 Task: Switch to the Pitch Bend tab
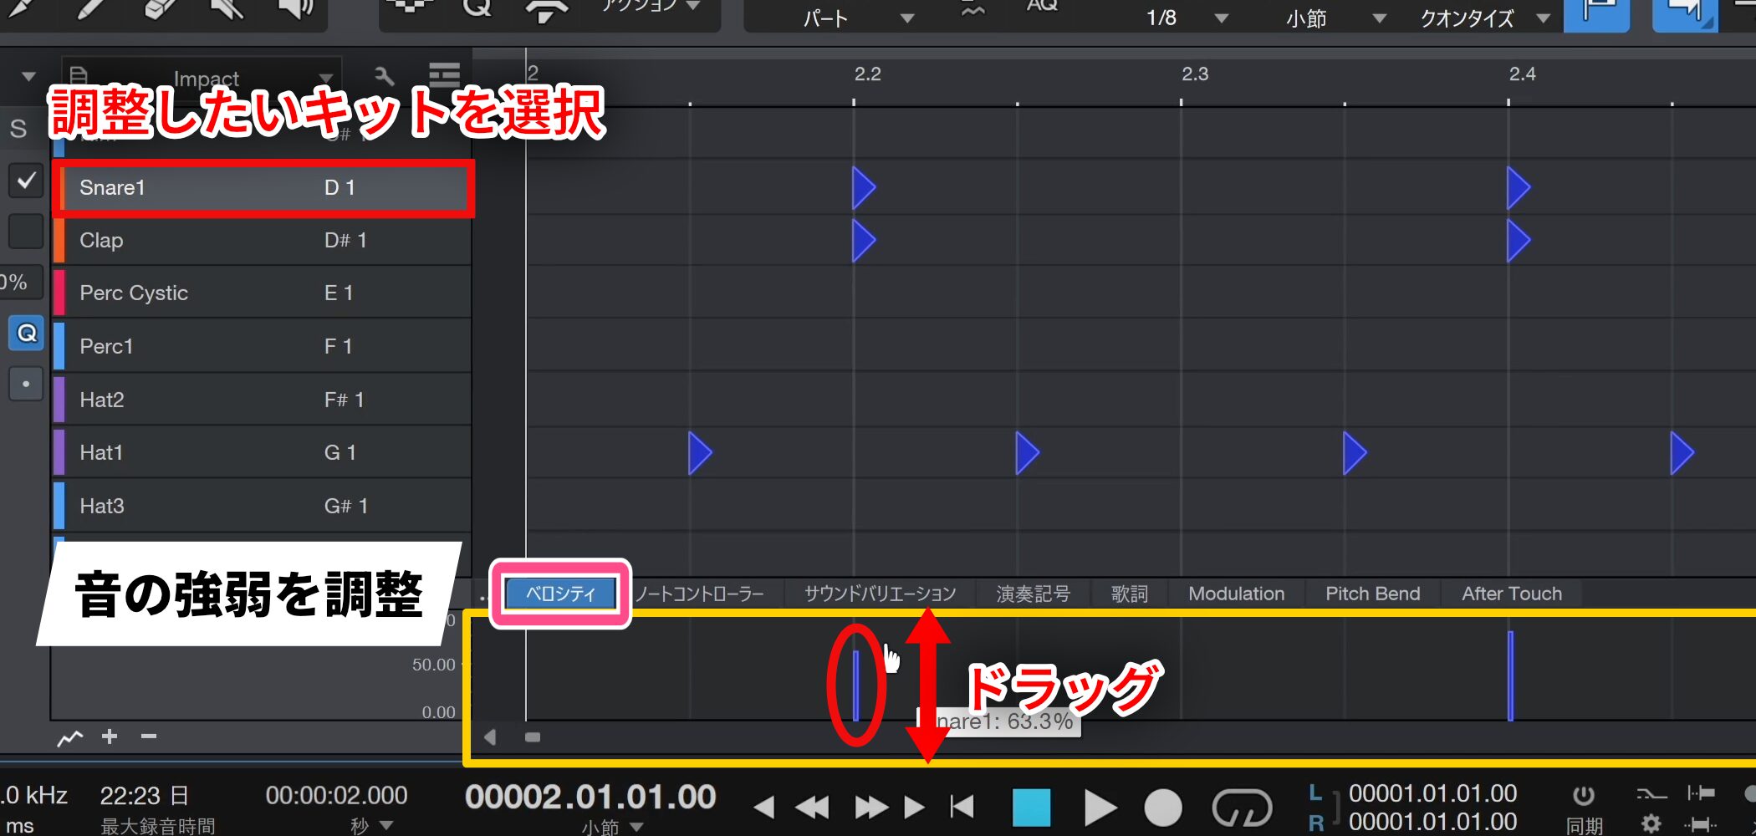1372,594
